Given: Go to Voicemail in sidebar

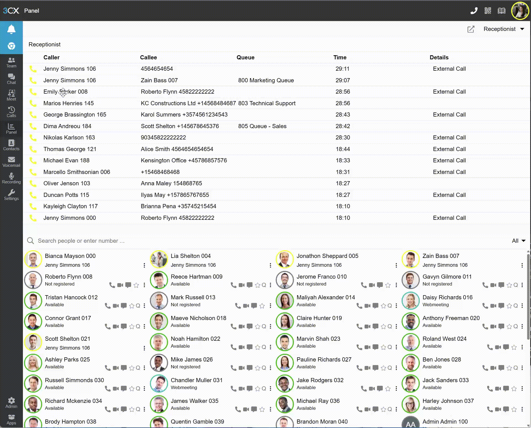Looking at the screenshot, I should 11,162.
